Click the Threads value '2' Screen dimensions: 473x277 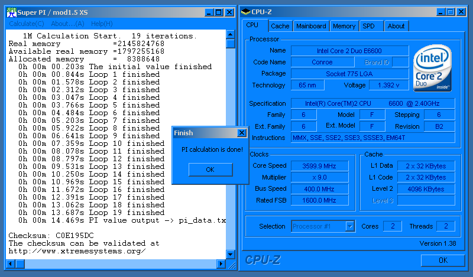(446, 226)
